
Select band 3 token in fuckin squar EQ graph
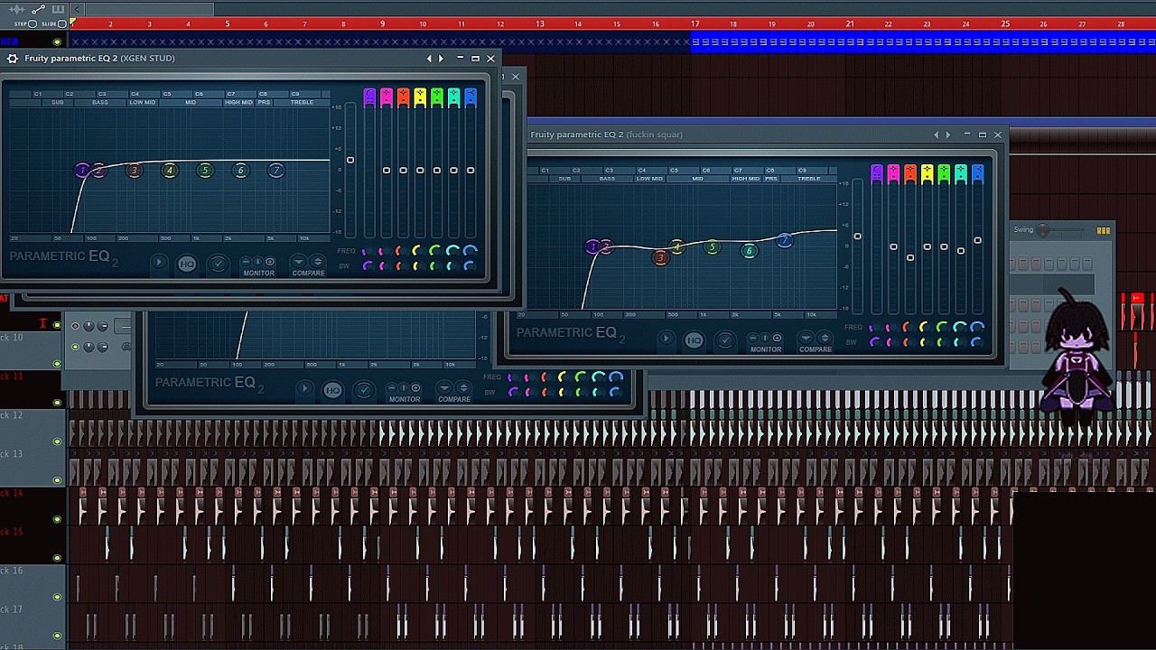(x=660, y=258)
